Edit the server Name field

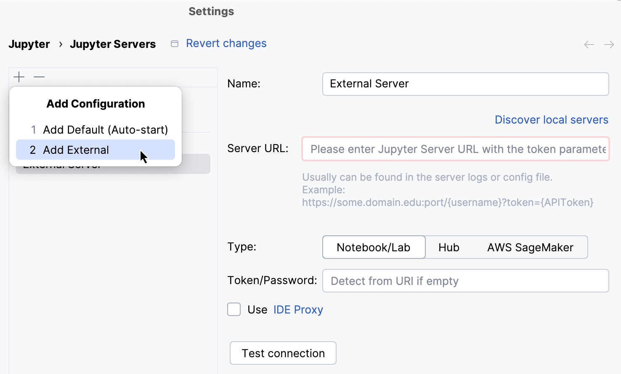465,84
